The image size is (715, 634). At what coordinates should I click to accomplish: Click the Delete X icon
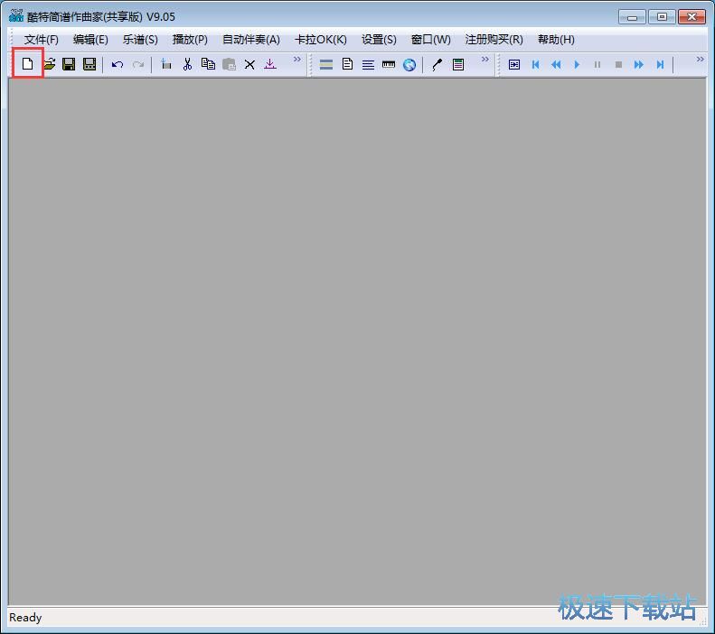[x=249, y=64]
